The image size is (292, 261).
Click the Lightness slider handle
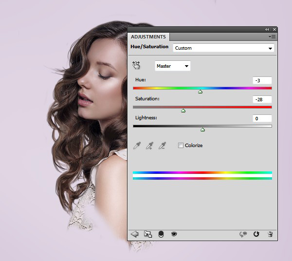[x=202, y=130]
